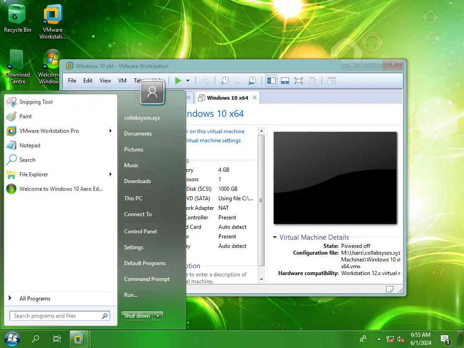Collapse the Virtual Machine Details section

pyautogui.click(x=275, y=237)
